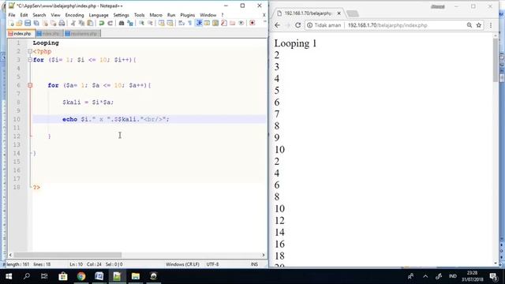Bookmark the page with the star icon
This screenshot has width=505, height=284.
479,25
